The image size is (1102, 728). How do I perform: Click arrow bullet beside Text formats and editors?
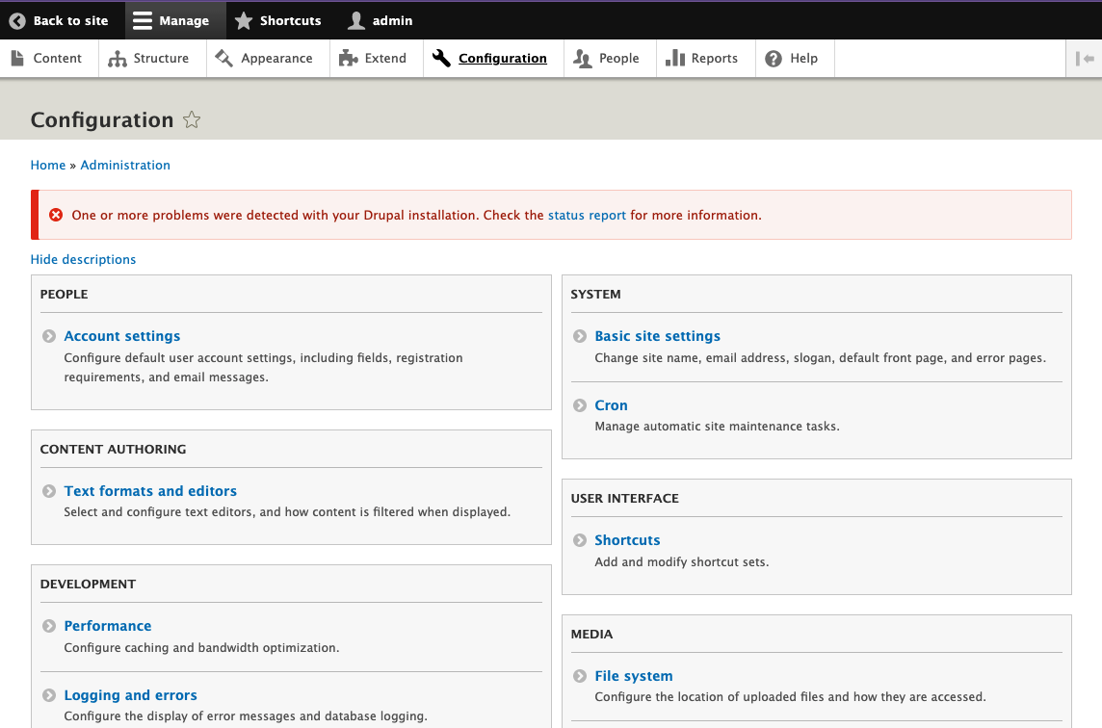(x=49, y=491)
